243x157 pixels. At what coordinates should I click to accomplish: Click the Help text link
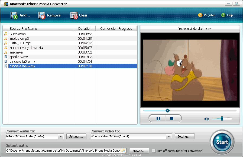tap(230, 15)
